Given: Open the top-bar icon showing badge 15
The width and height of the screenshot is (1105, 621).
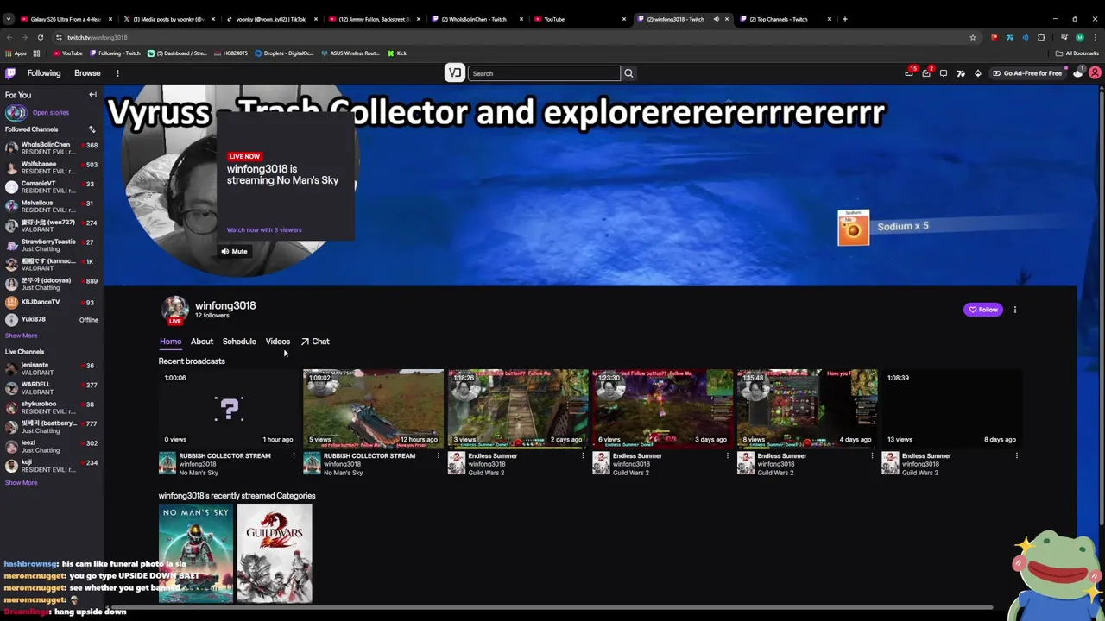Looking at the screenshot, I should [909, 73].
